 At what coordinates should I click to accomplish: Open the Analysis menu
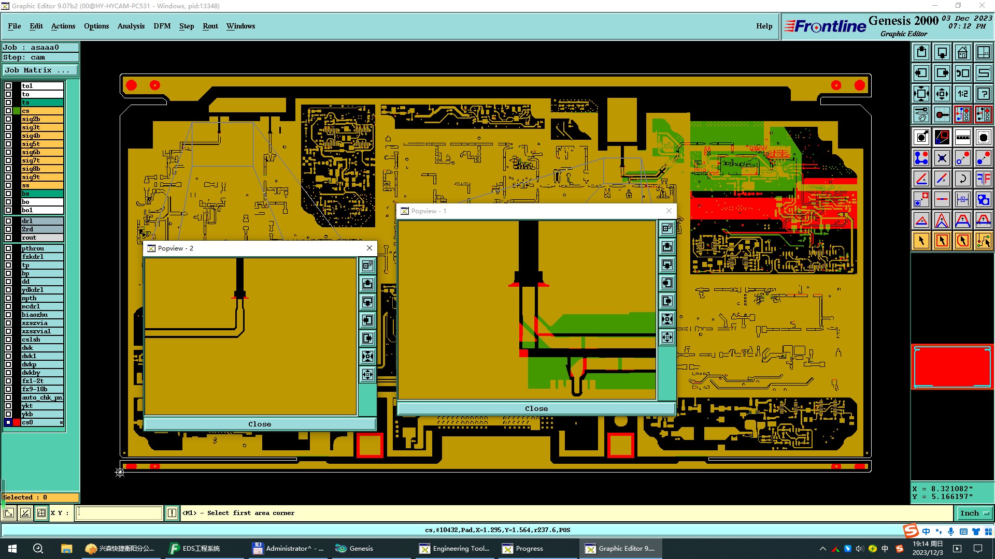pos(131,26)
